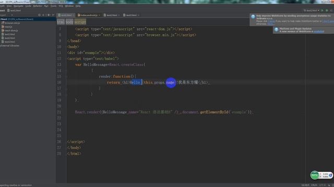The height and width of the screenshot is (187, 334).
Task: Open the Run menu
Action: (46, 6)
